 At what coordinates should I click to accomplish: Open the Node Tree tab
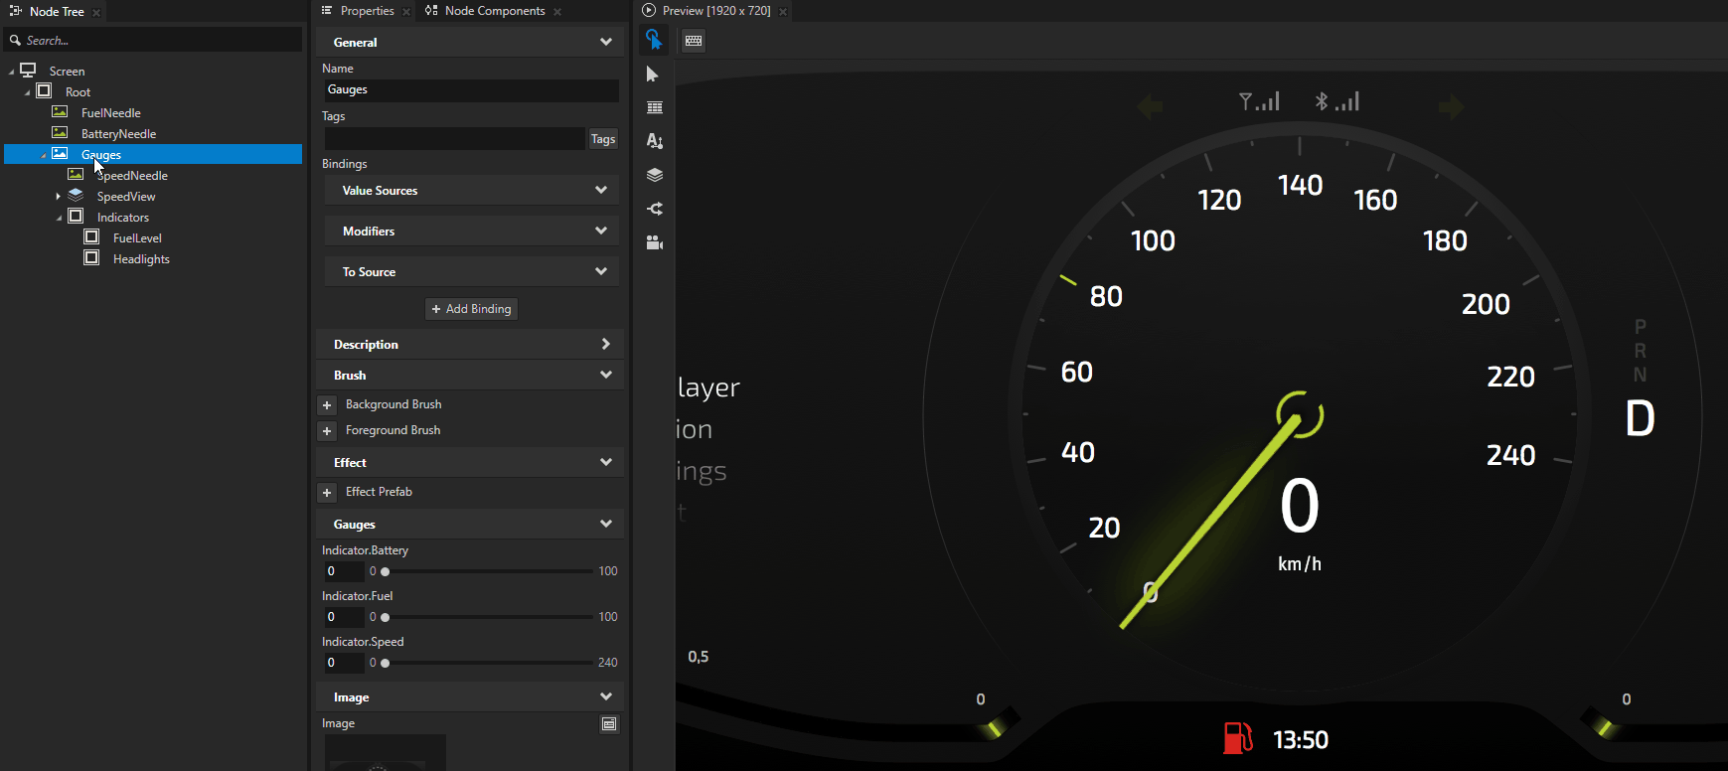(57, 12)
